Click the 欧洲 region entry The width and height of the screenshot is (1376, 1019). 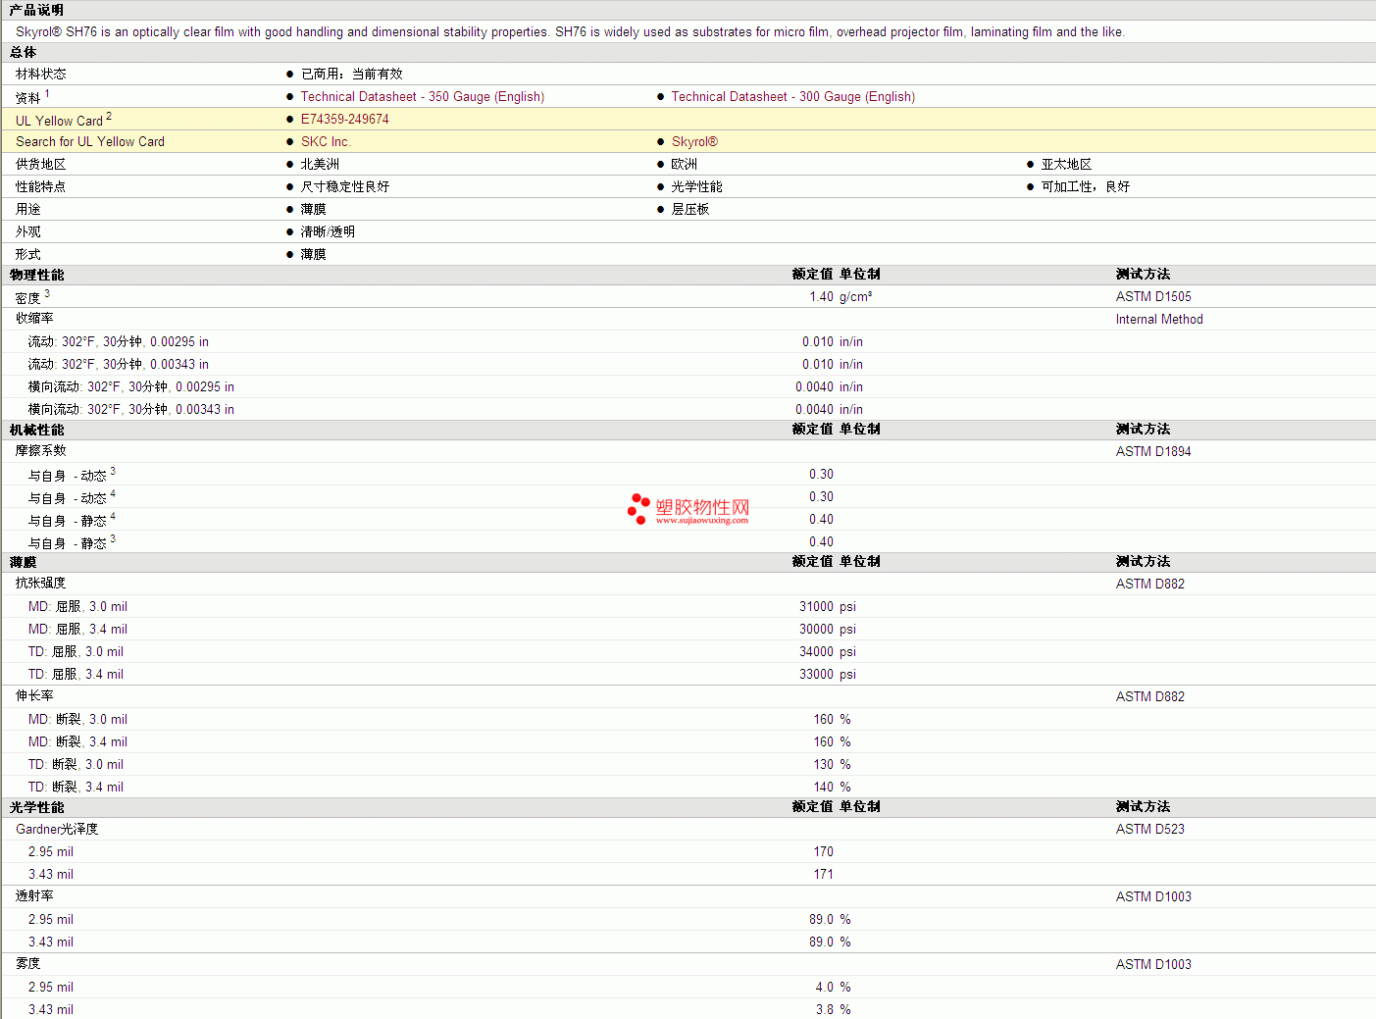(x=684, y=164)
